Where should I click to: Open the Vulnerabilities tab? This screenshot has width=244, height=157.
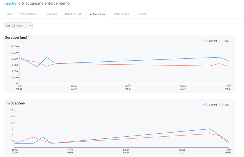tap(28, 14)
